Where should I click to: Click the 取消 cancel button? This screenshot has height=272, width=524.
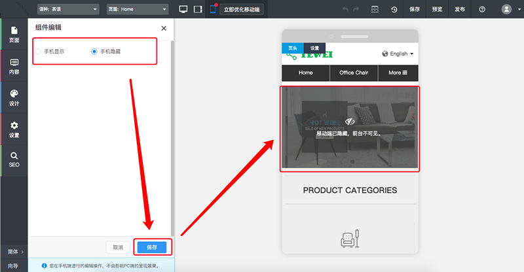point(118,247)
